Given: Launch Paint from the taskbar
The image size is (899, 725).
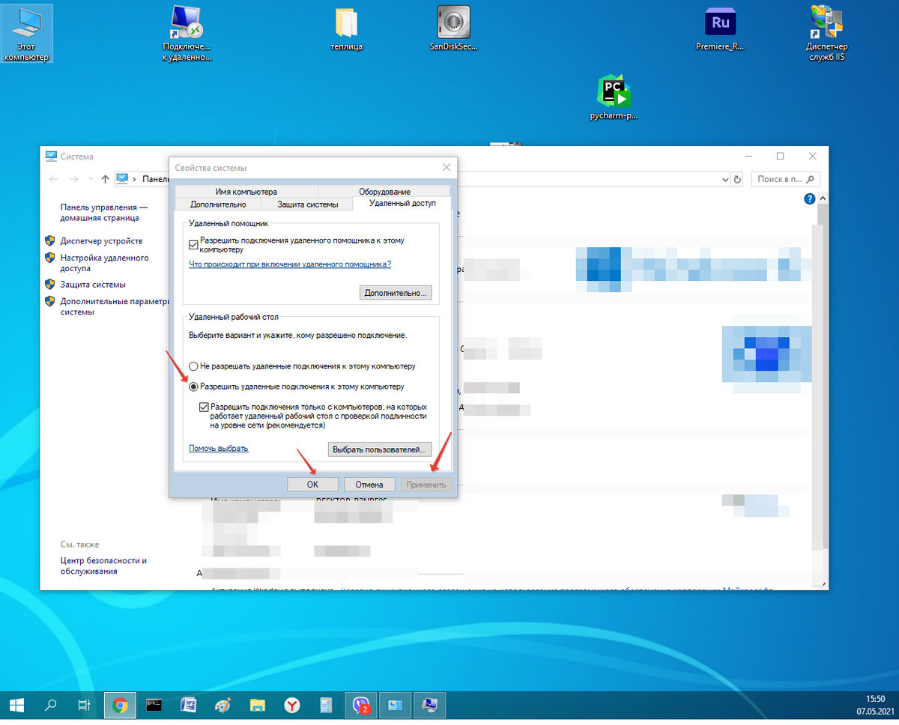Looking at the screenshot, I should click(223, 706).
